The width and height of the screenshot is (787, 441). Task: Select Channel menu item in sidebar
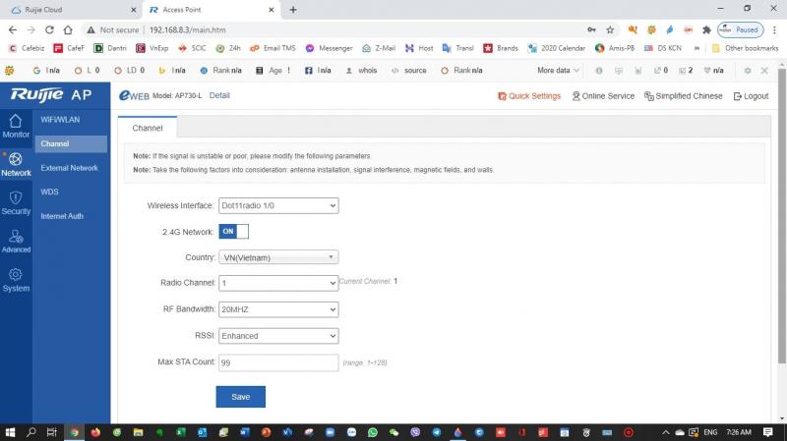coord(71,143)
